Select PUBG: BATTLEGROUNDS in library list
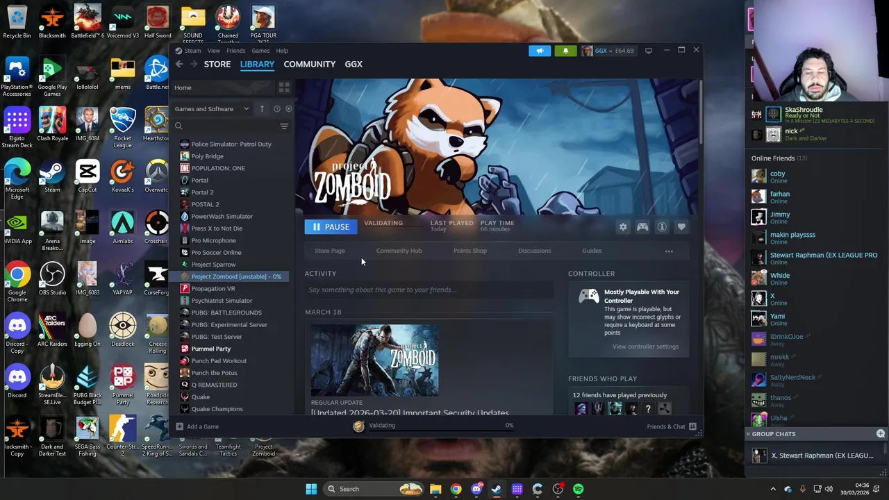This screenshot has height=500, width=889. tap(226, 312)
